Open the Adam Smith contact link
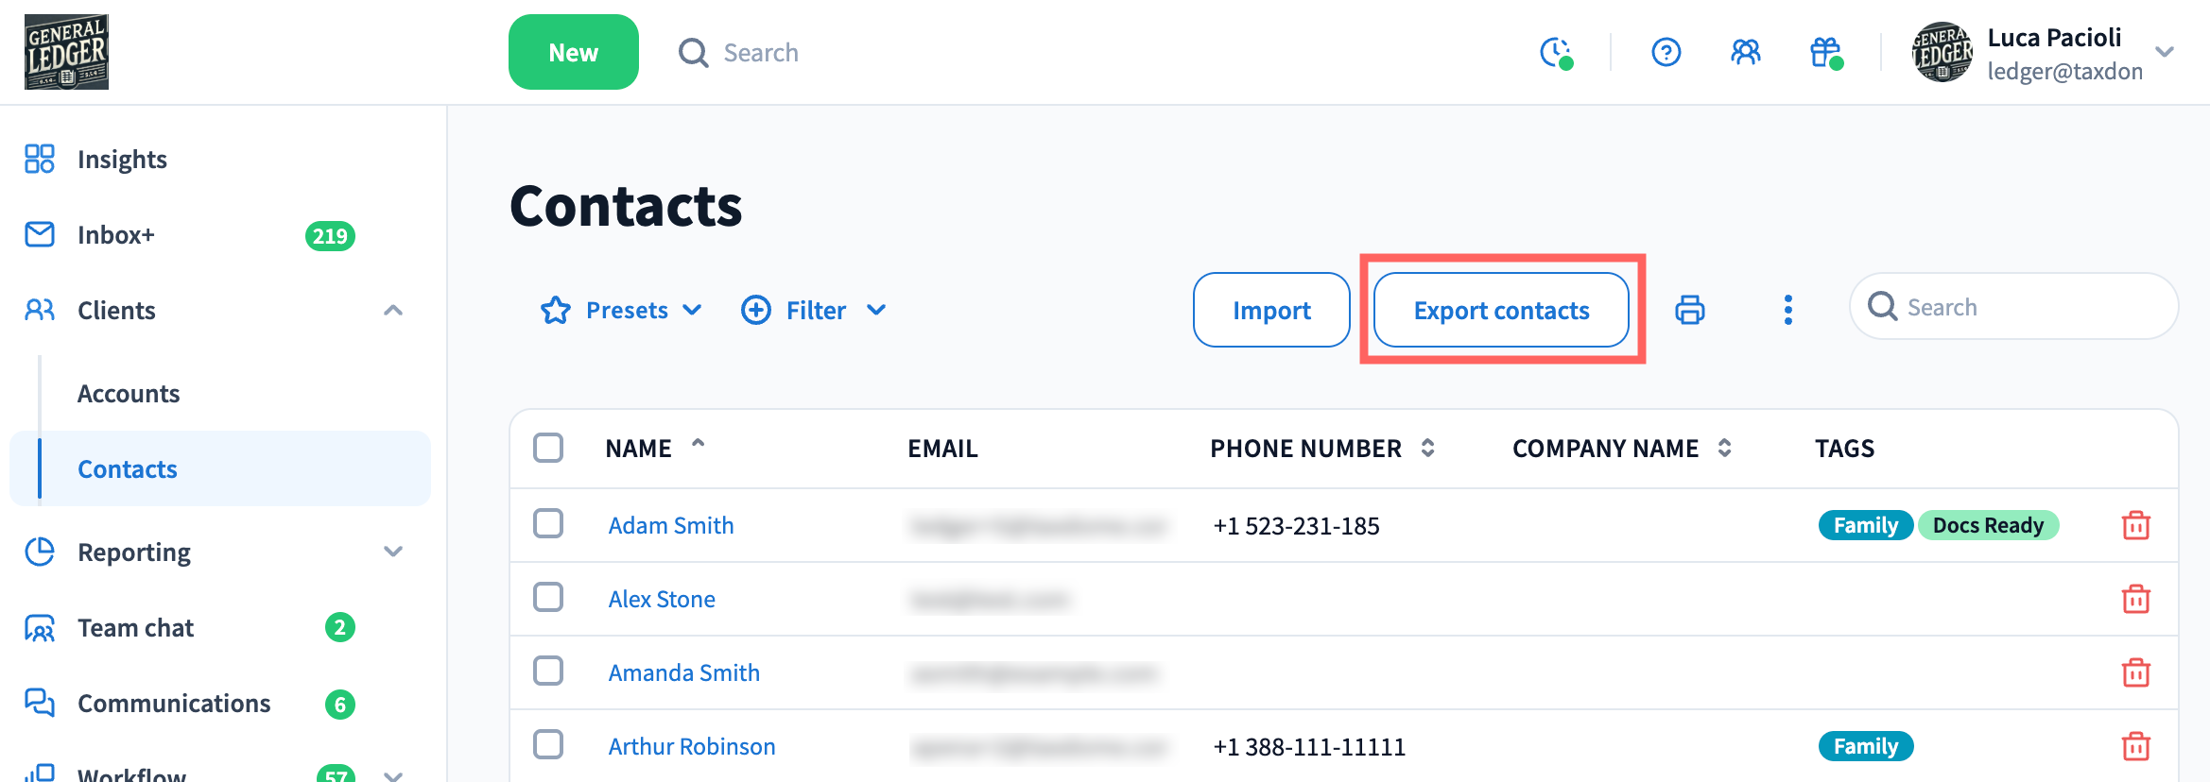 pyautogui.click(x=671, y=525)
